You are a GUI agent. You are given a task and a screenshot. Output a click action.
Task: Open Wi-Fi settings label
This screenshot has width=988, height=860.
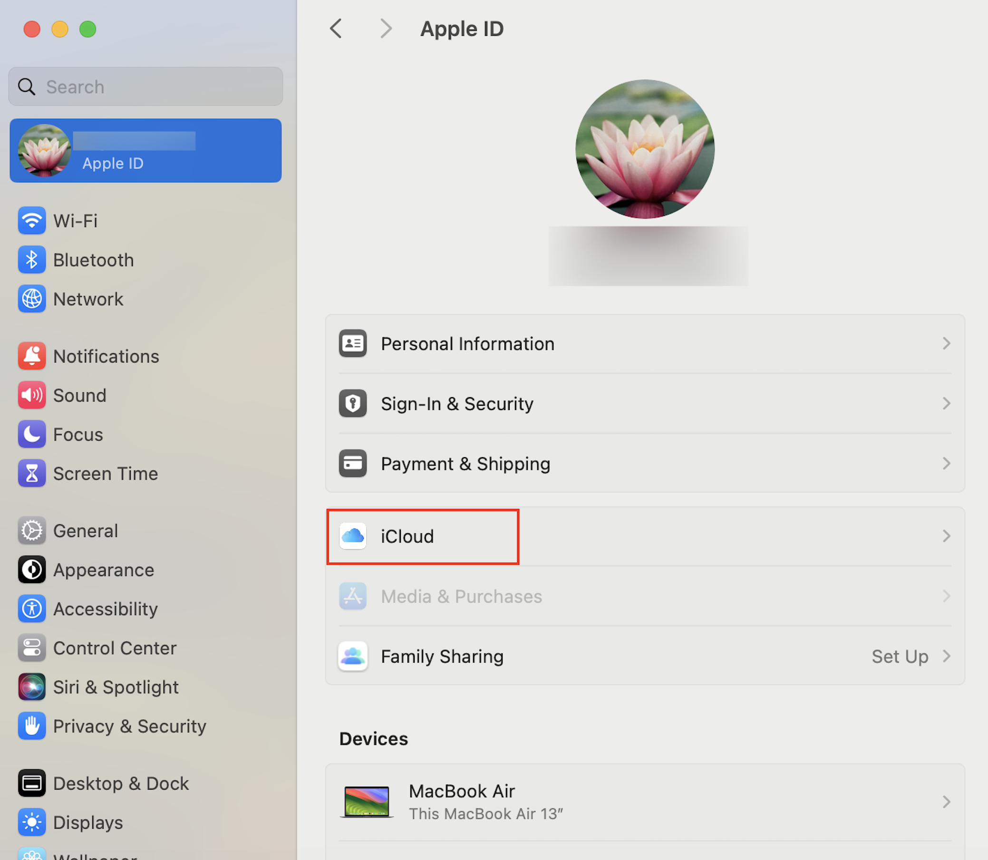(75, 221)
